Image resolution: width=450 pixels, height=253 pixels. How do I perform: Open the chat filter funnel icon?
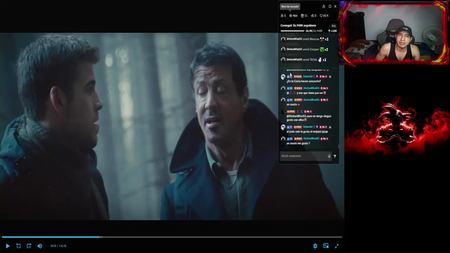click(335, 156)
